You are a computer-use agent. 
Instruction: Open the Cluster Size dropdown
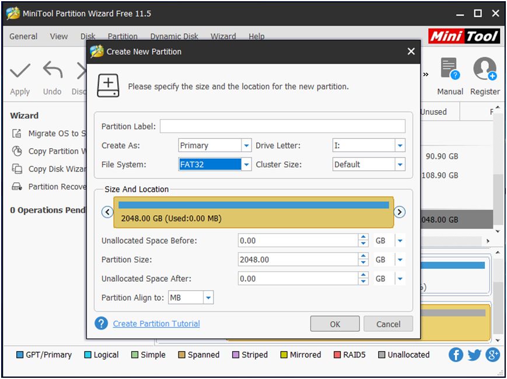(x=399, y=164)
